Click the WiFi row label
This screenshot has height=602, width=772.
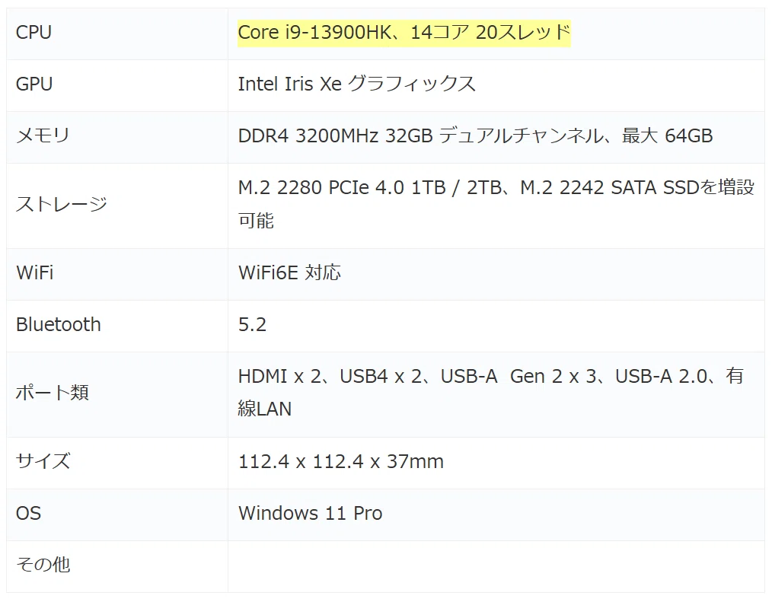34,272
